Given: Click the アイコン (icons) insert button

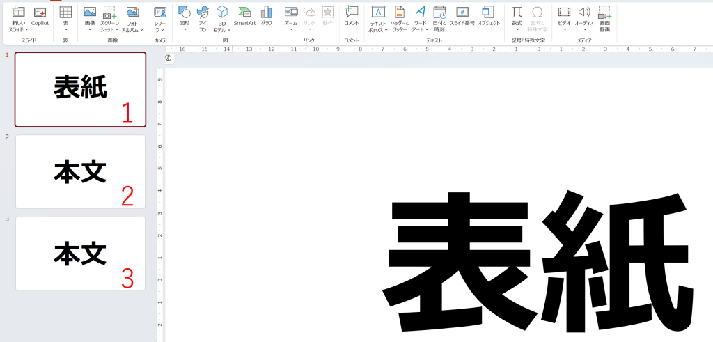Looking at the screenshot, I should tap(203, 16).
